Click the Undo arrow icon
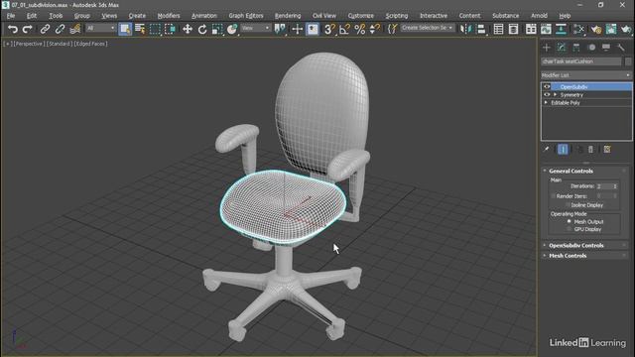635x357 pixels. pyautogui.click(x=13, y=29)
